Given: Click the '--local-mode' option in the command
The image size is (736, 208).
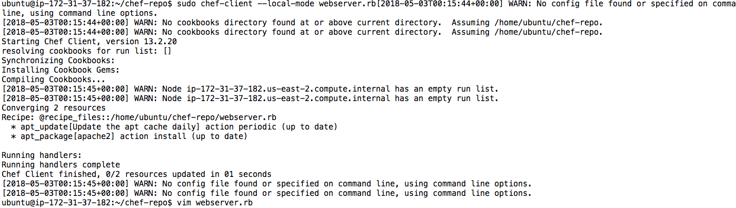Looking at the screenshot, I should pos(287,4).
